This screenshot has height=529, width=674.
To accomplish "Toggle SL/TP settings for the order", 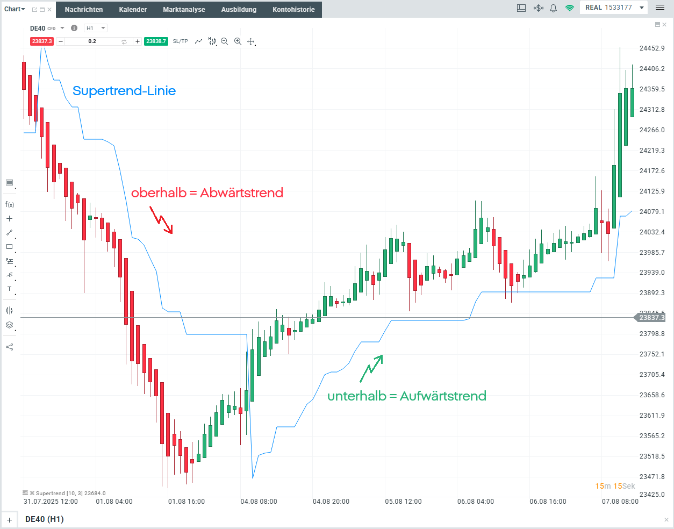I will (x=180, y=41).
